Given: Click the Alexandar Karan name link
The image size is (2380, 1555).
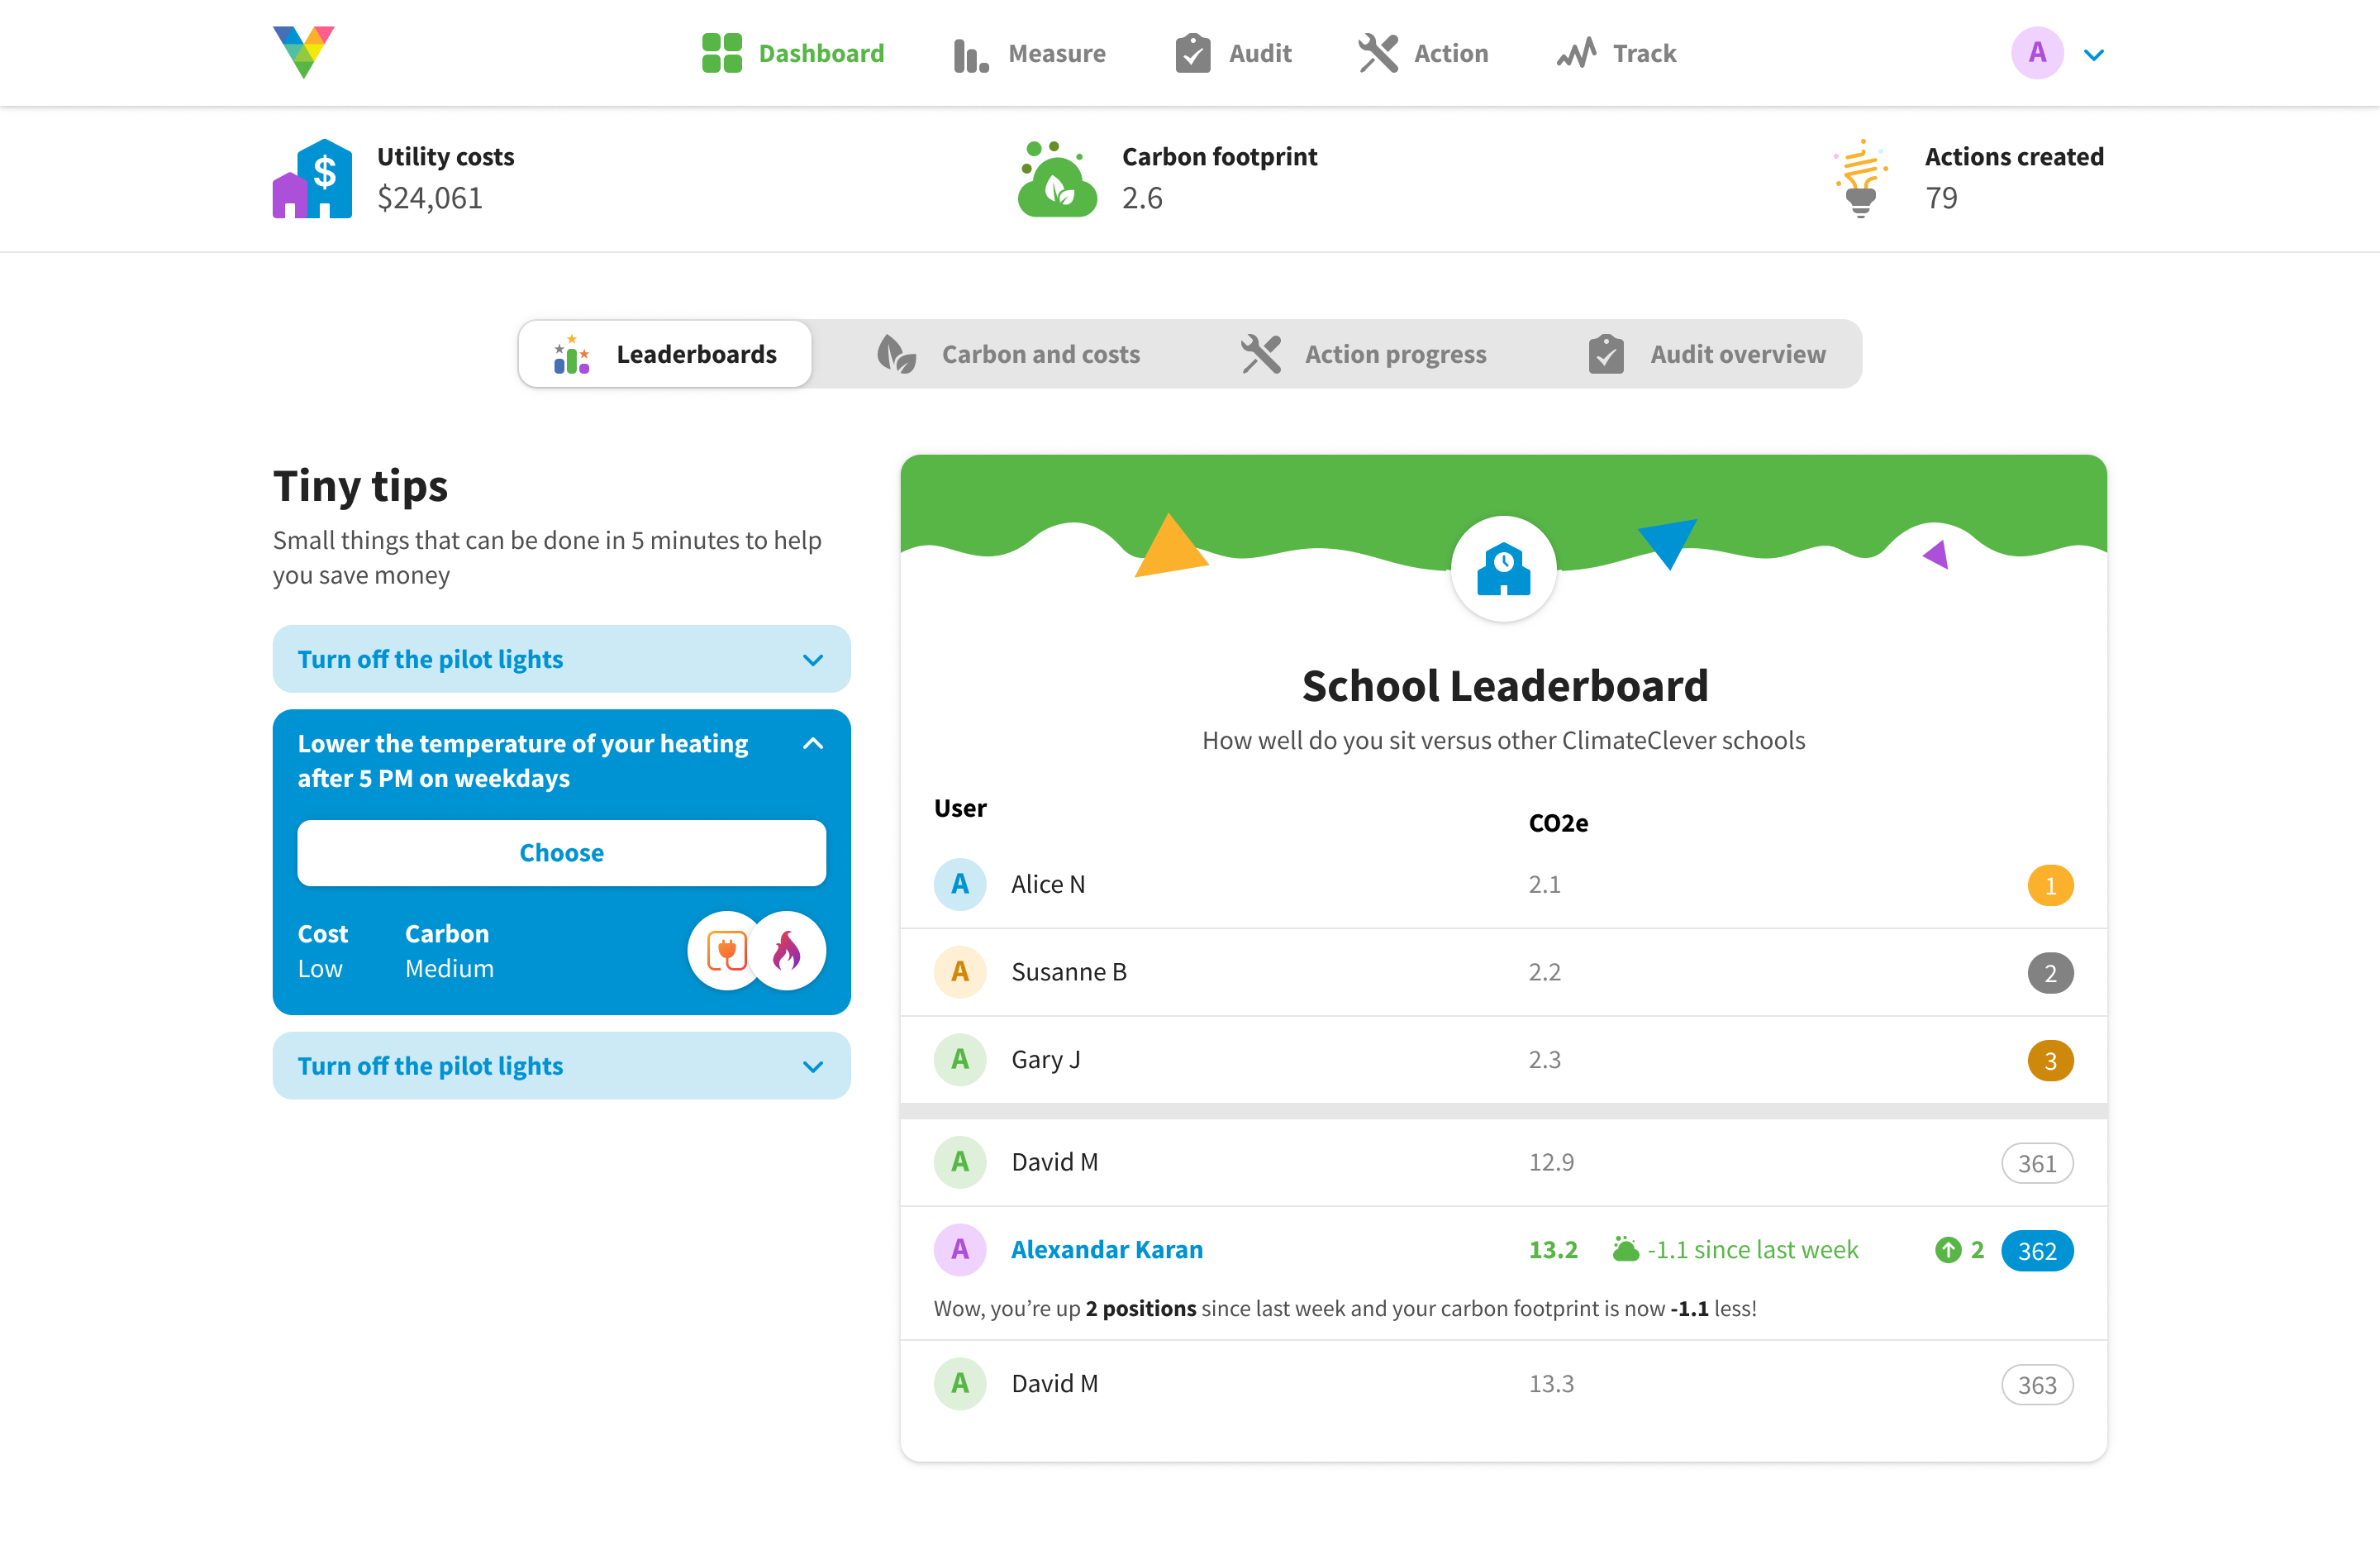Looking at the screenshot, I should point(1107,1250).
